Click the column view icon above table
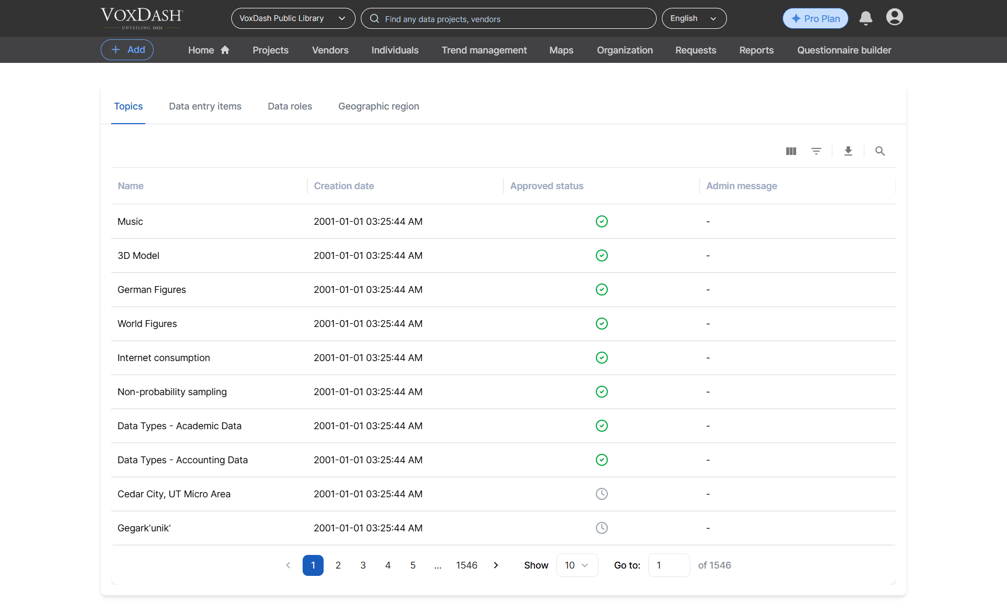Screen dimensions: 1007x611 coord(791,151)
